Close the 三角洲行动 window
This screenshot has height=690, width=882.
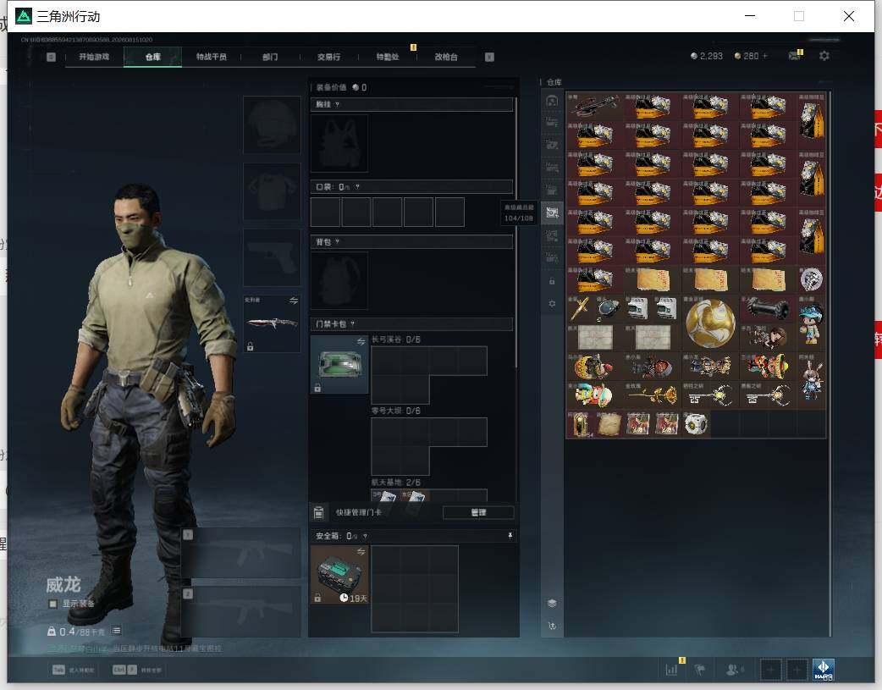(849, 16)
